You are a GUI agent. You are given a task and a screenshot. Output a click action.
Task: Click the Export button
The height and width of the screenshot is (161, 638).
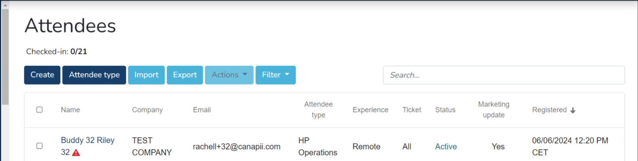pos(185,75)
